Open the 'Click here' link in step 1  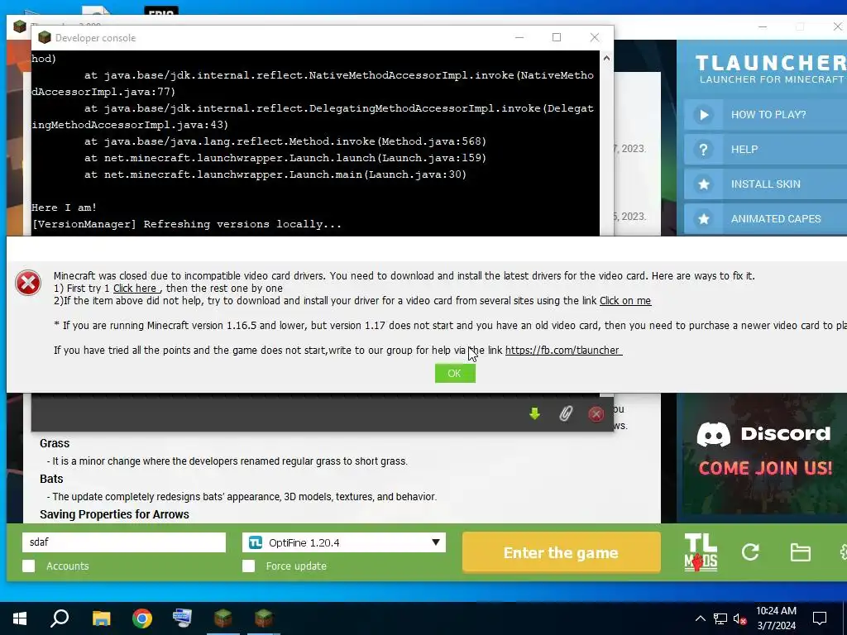click(x=135, y=289)
